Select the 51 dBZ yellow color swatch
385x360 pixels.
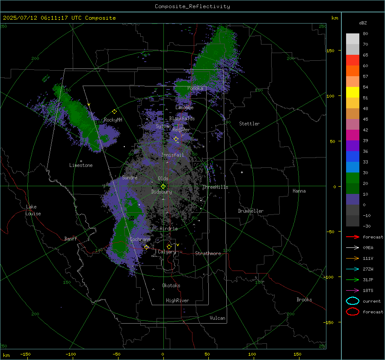pyautogui.click(x=352, y=92)
